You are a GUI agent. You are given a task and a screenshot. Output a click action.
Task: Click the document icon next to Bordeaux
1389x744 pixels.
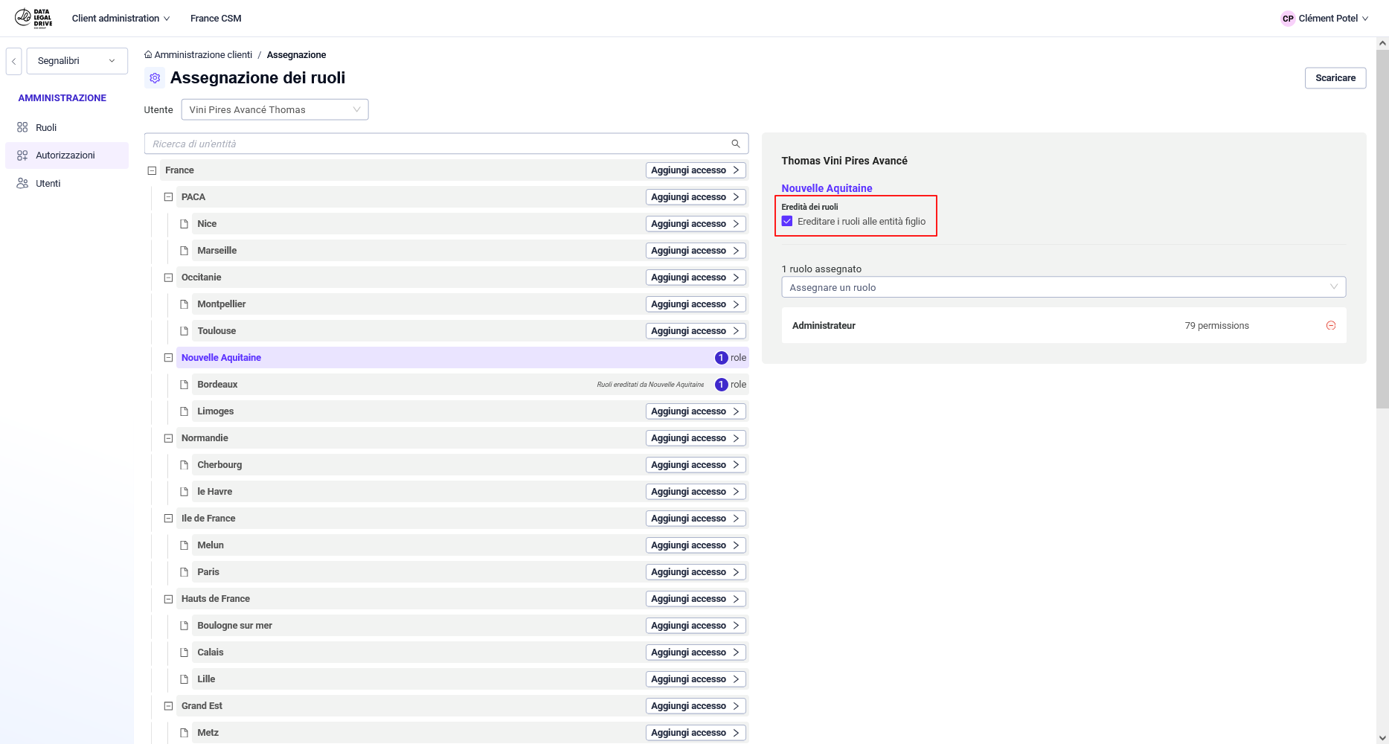(x=184, y=385)
